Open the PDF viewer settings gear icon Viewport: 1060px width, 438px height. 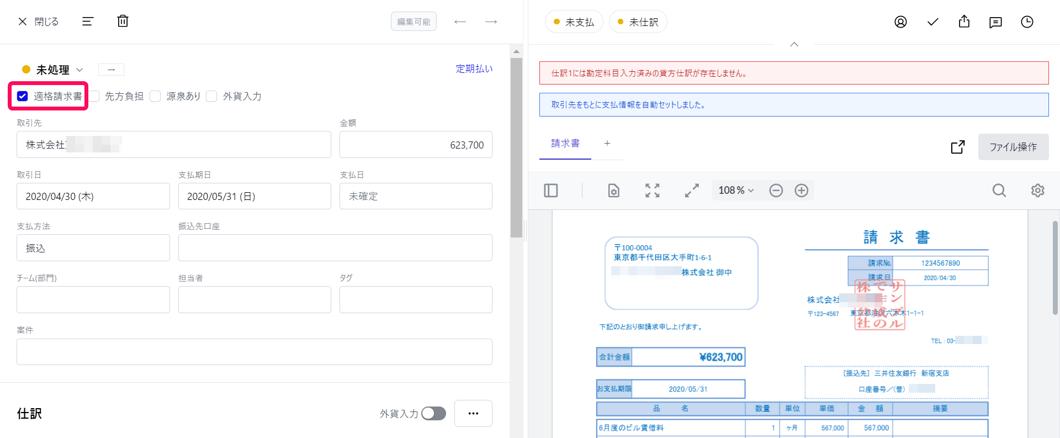[x=1037, y=191]
